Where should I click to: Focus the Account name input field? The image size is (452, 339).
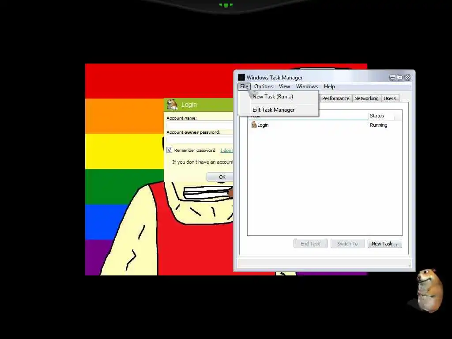click(x=200, y=125)
